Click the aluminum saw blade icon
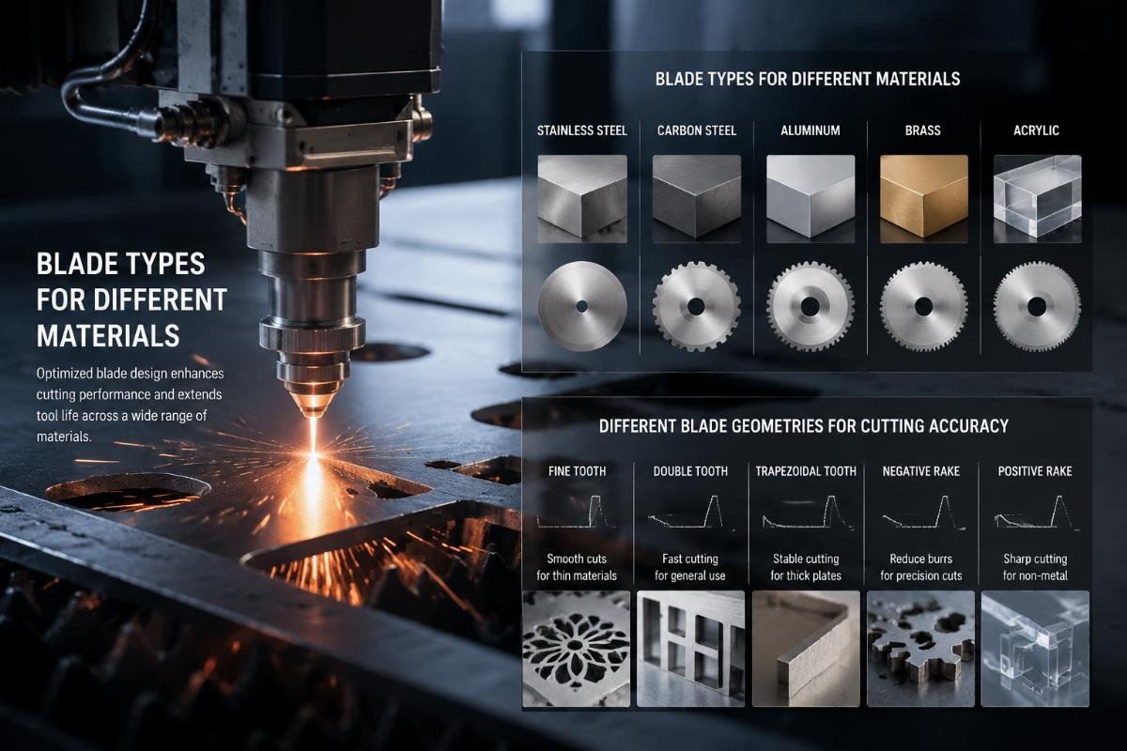 pos(810,306)
